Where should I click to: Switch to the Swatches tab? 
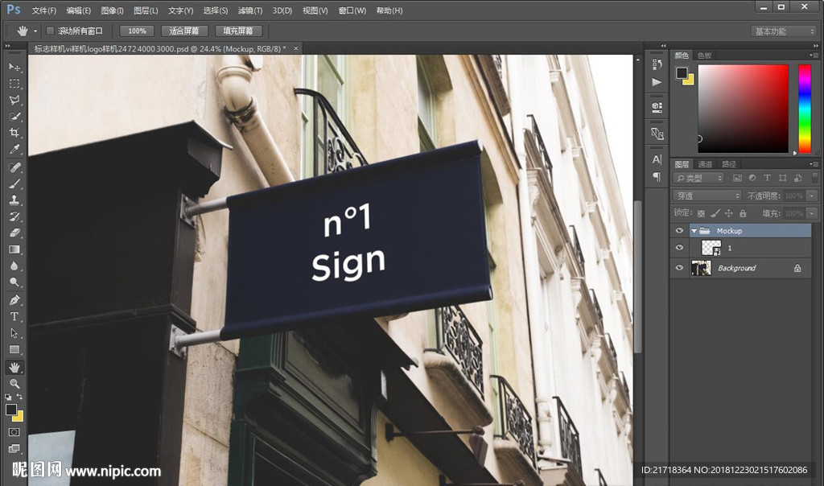[704, 56]
